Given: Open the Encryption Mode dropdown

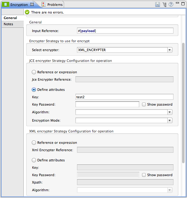Looking at the screenshot, I should point(170,120).
